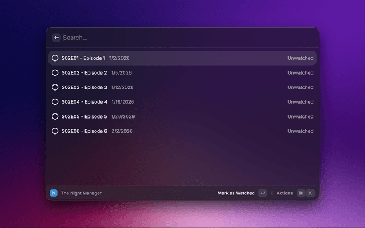Click the Enter key icon

pos(262,193)
